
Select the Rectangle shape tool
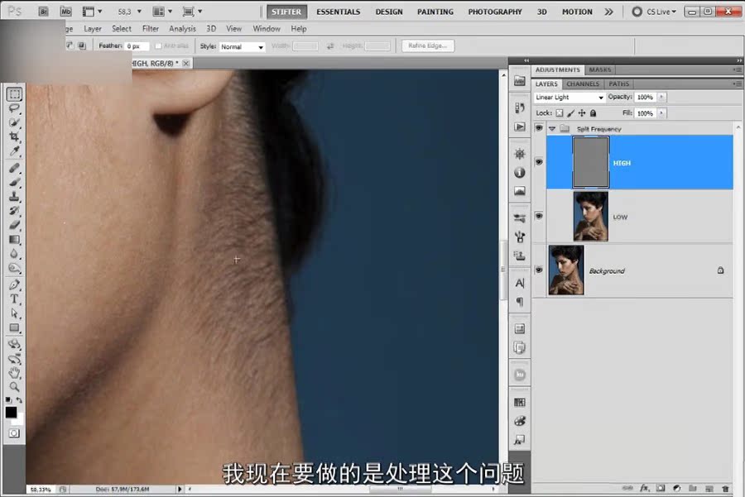[14, 327]
